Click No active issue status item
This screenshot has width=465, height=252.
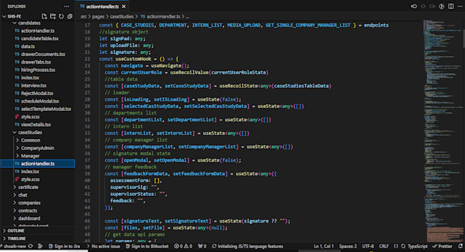coord(105,246)
